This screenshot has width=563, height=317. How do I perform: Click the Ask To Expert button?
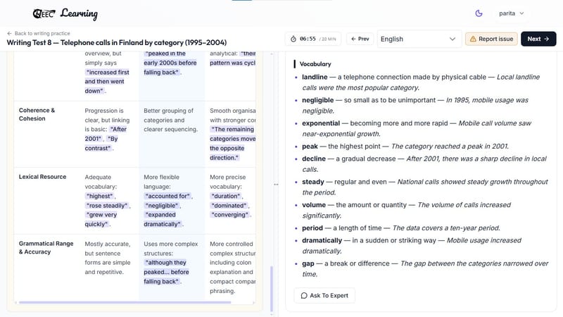tap(324, 295)
